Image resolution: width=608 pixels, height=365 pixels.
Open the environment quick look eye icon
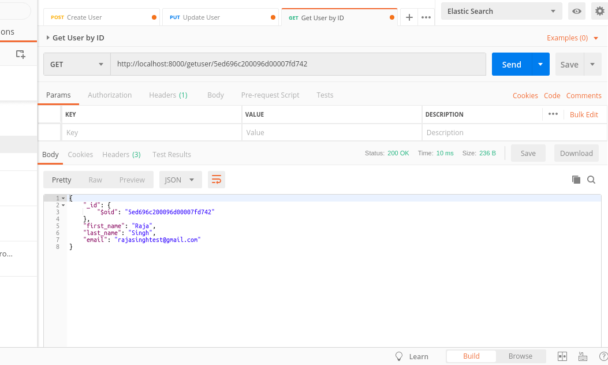[x=576, y=10]
